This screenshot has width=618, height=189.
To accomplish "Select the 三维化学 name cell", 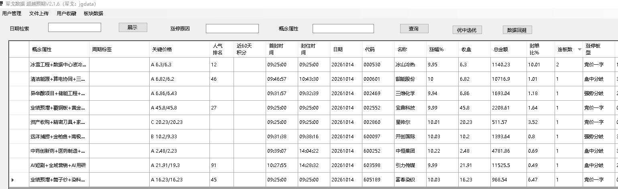I will pos(410,93).
